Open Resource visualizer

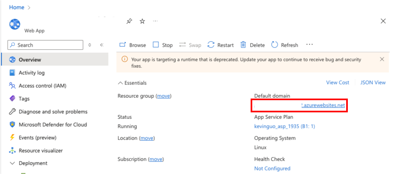(40, 150)
